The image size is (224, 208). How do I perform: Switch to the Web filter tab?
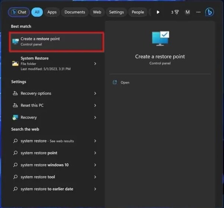point(97,12)
